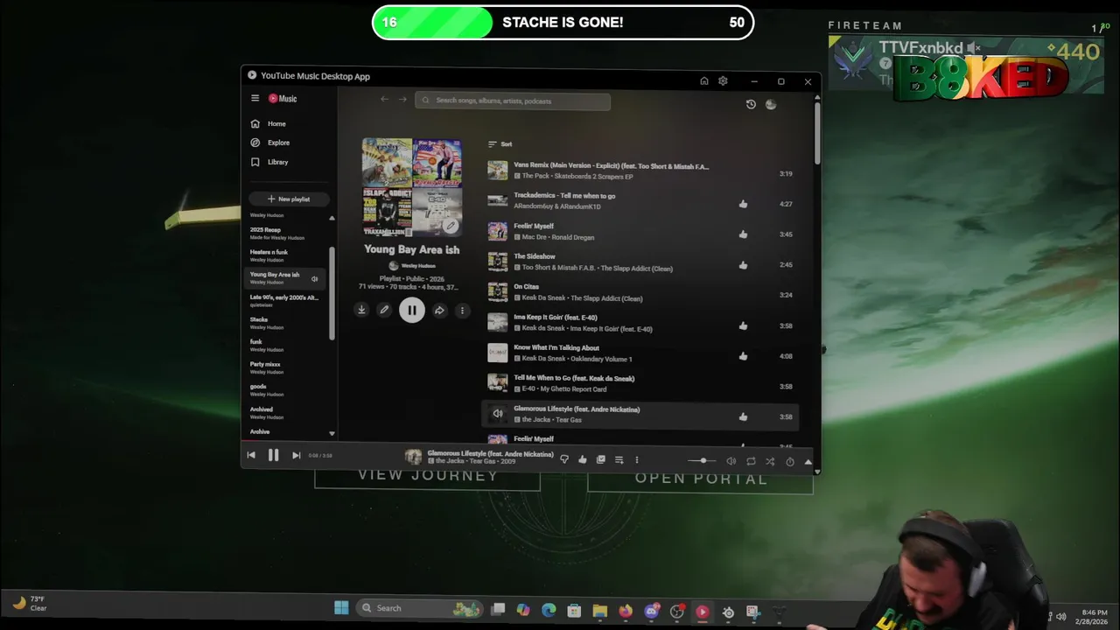The image size is (1120, 630).
Task: Open the playlist three-dot menu
Action: pyautogui.click(x=462, y=310)
